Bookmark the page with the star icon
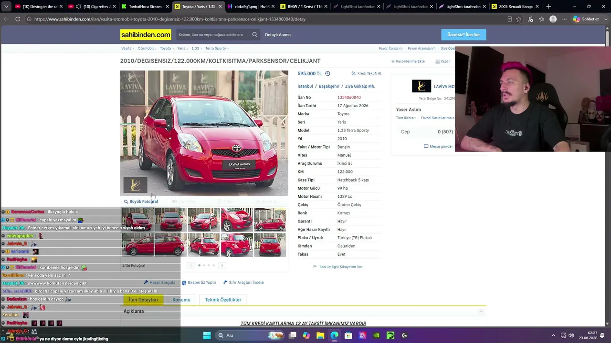 coord(519,19)
